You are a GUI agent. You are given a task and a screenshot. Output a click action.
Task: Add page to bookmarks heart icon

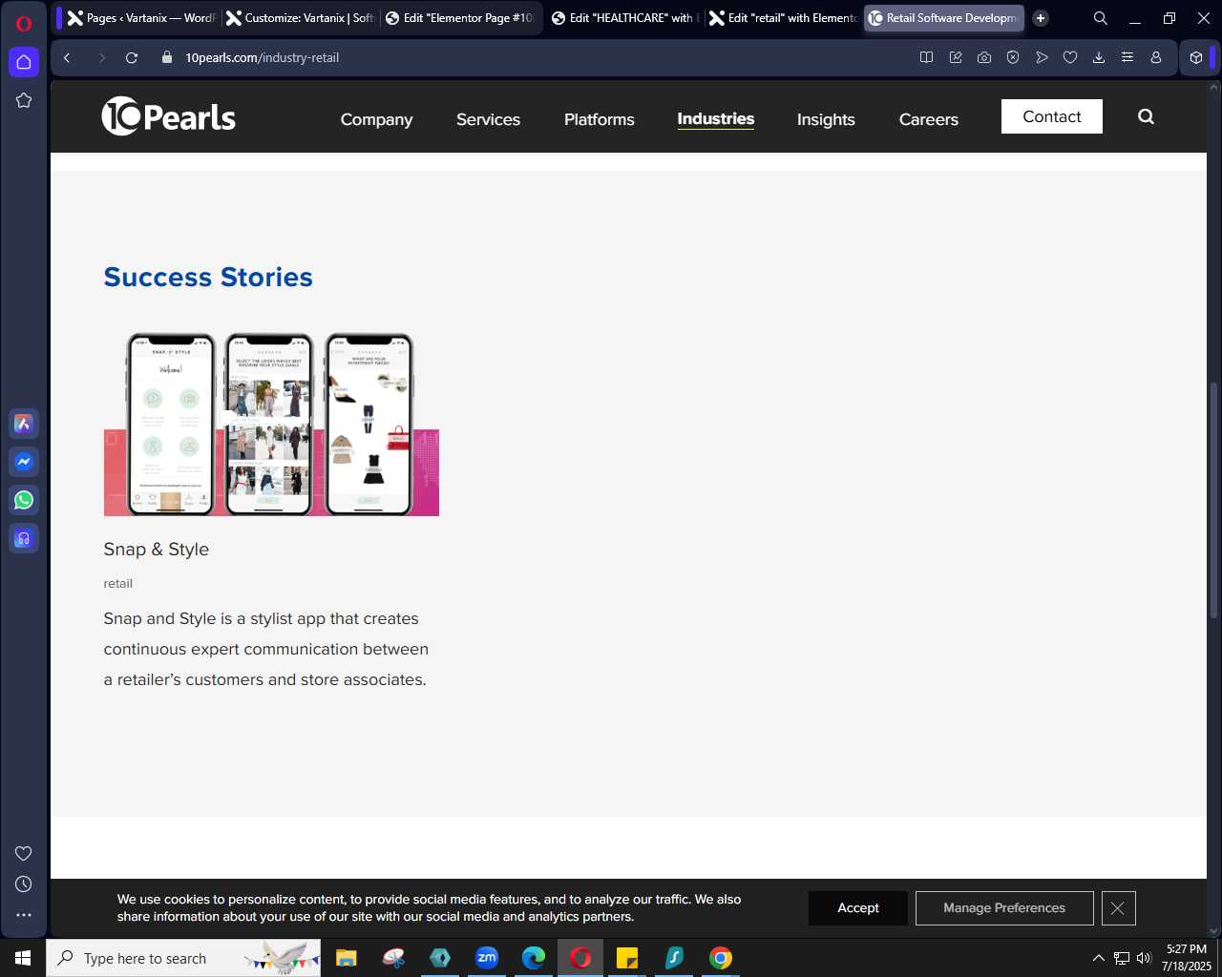pos(1070,57)
